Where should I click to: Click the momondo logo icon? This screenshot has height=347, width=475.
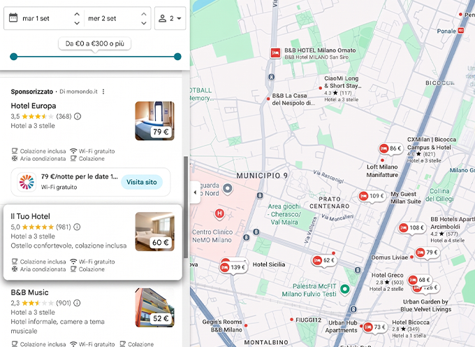click(27, 182)
